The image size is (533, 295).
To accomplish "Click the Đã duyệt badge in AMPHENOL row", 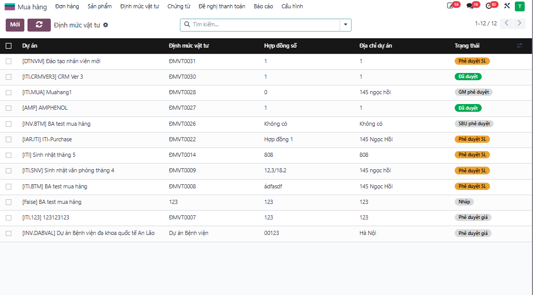I will pos(468,108).
